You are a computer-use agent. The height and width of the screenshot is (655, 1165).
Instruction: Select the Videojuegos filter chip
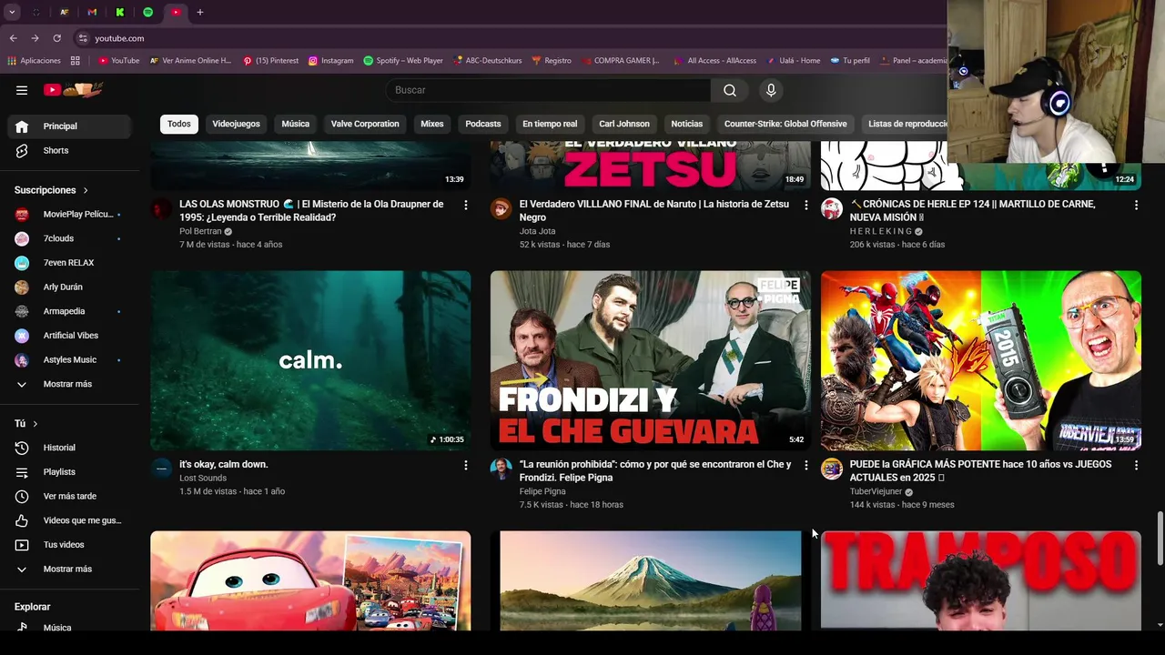[x=236, y=124]
